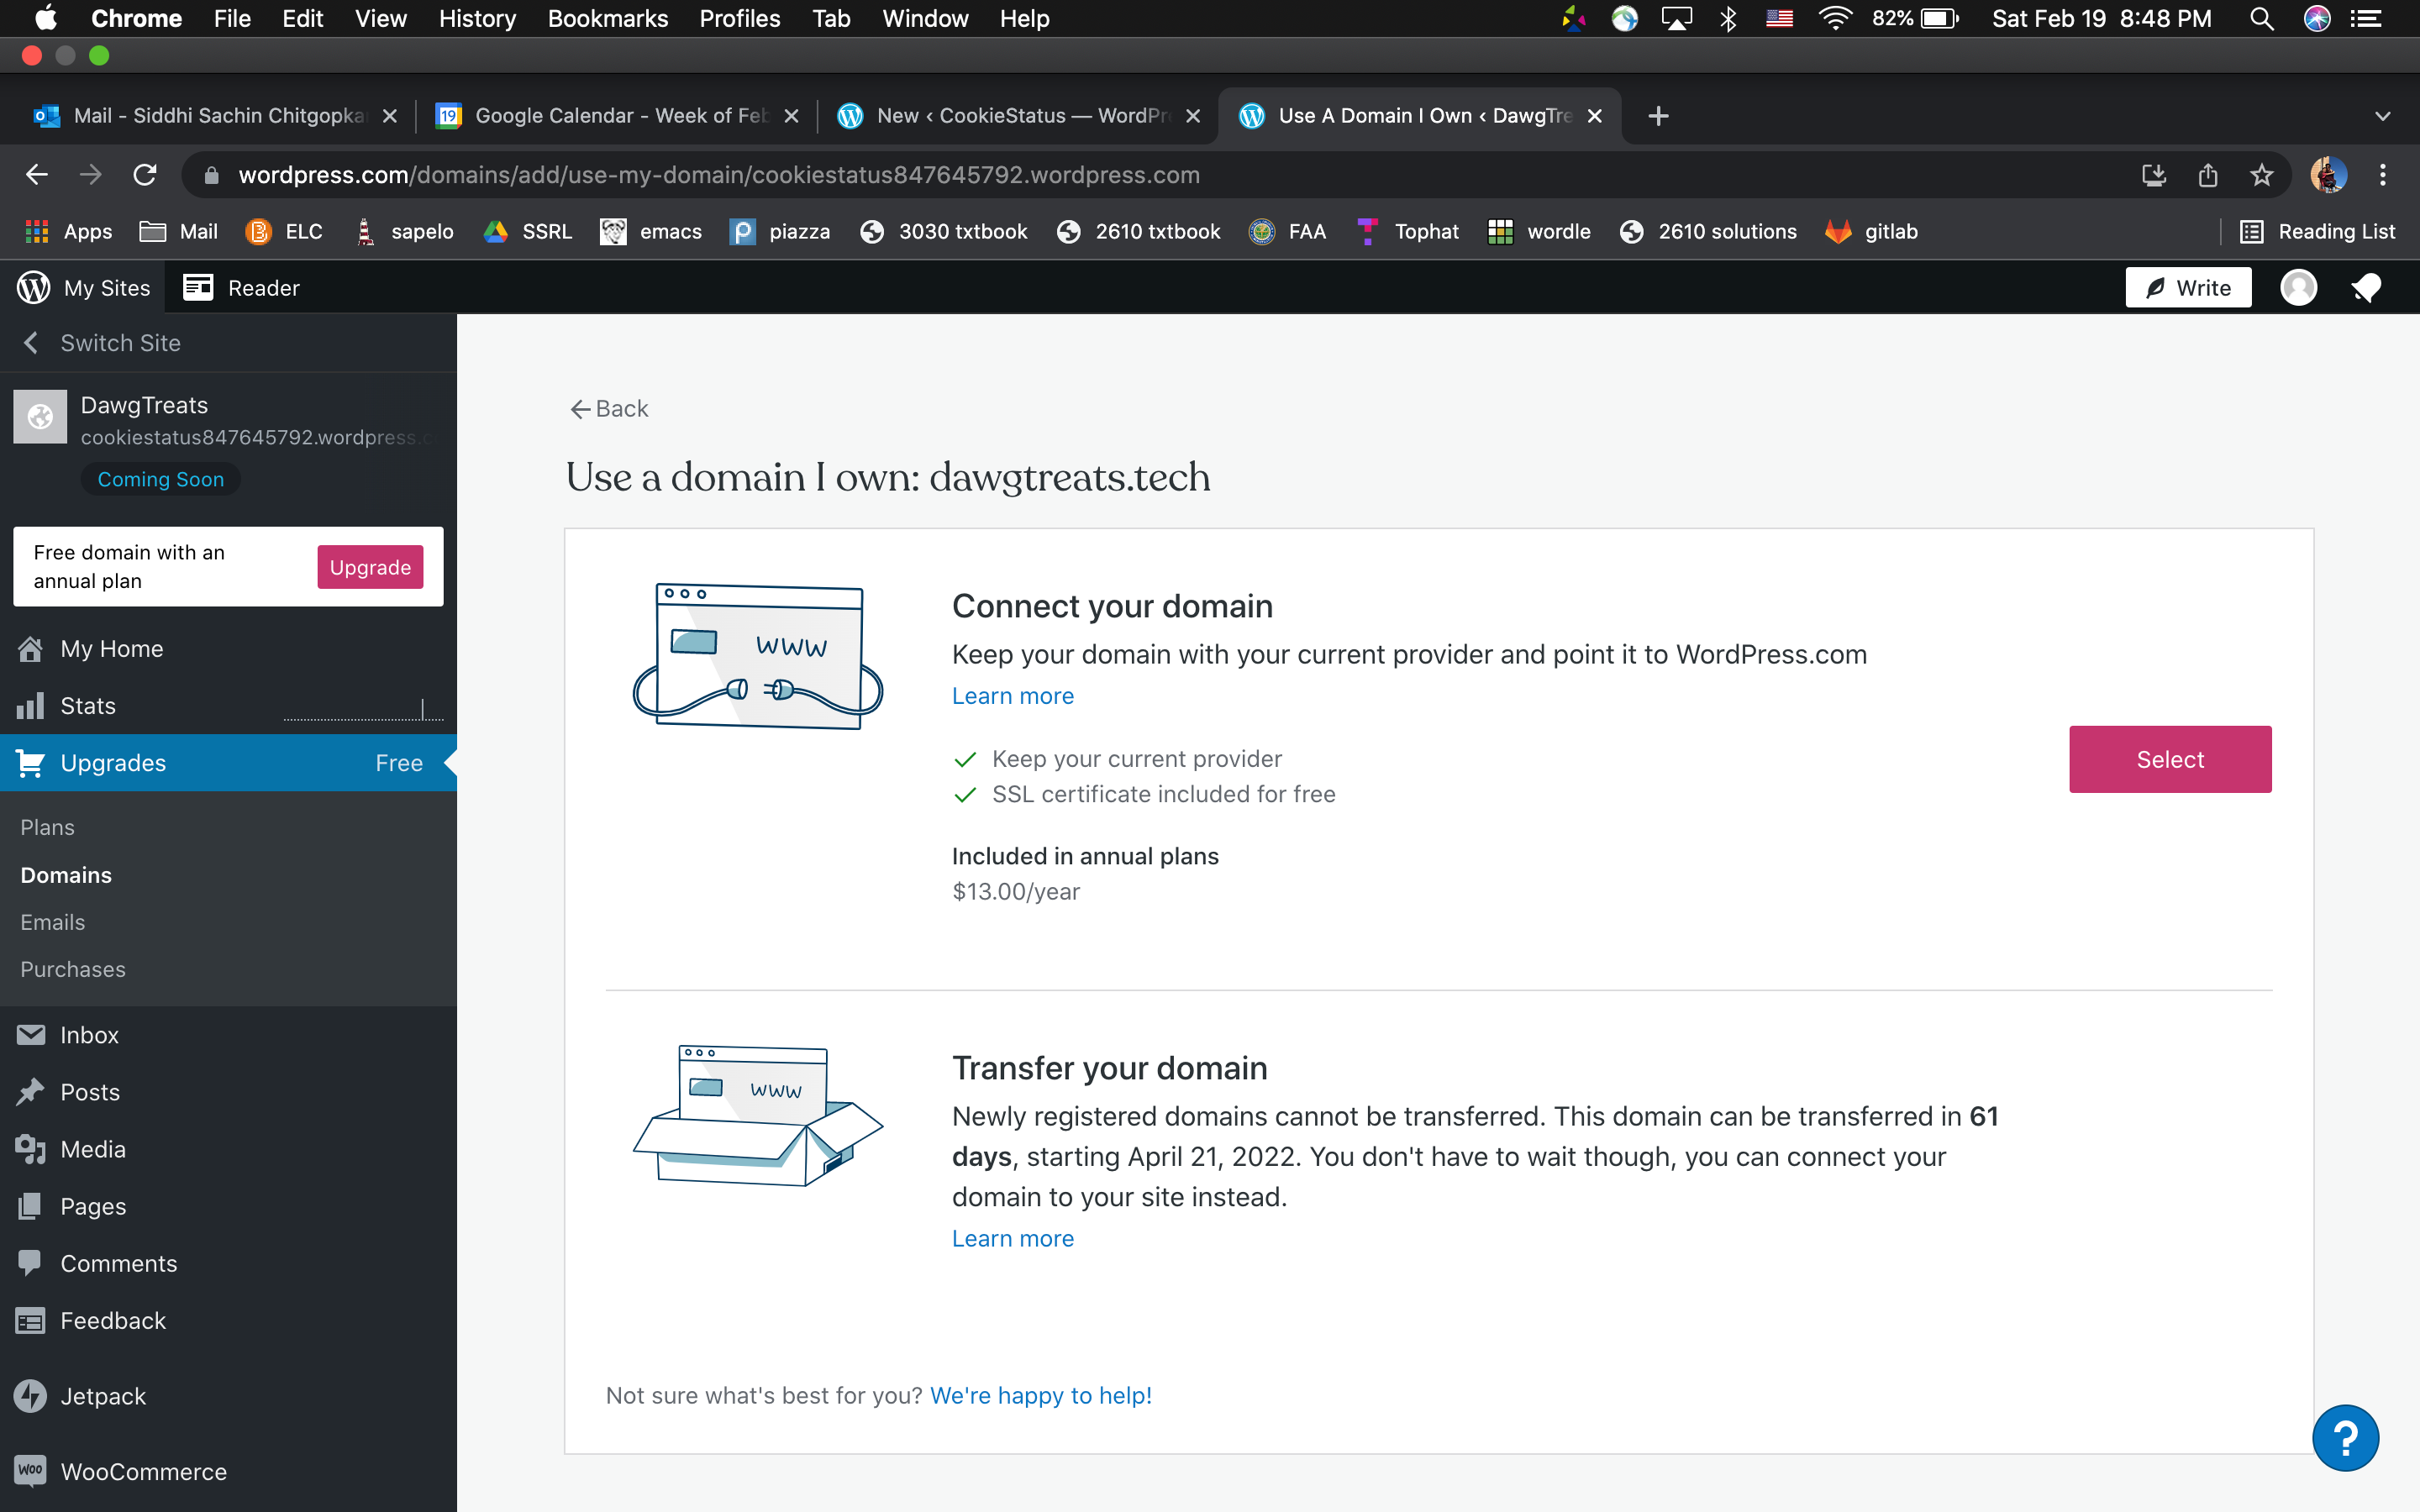The image size is (2420, 1512).
Task: Open "We're happy to help!" link
Action: pos(1040,1395)
